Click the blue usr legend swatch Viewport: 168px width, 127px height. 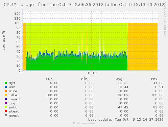(x=6, y=87)
